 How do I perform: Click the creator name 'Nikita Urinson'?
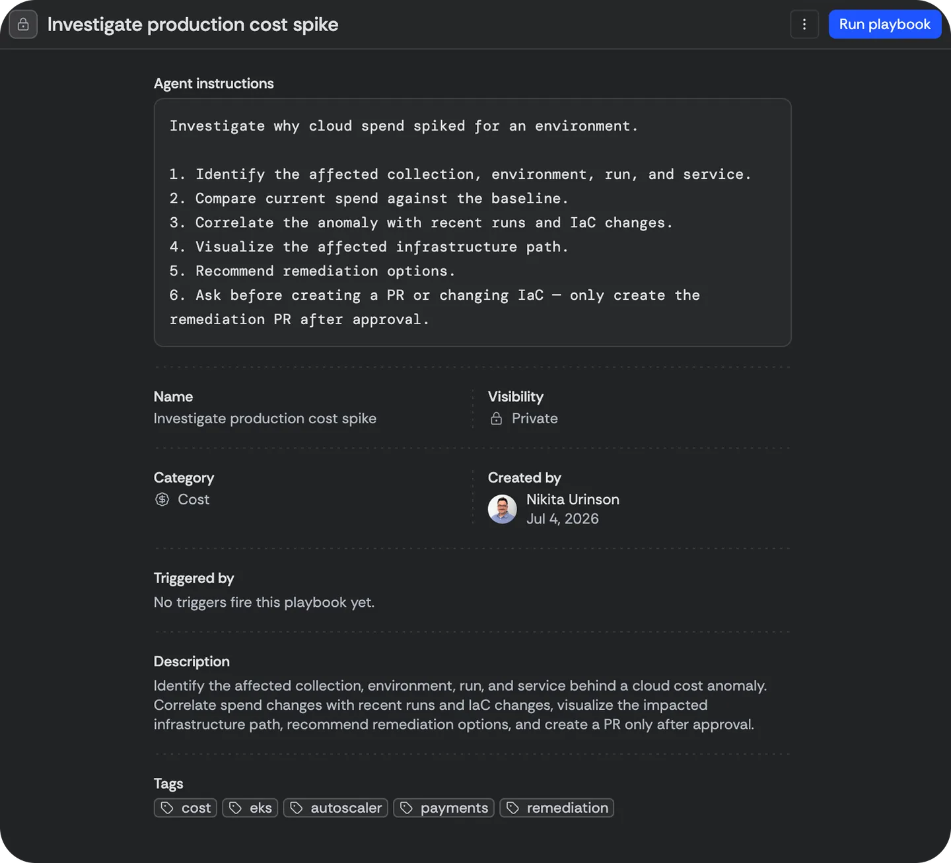point(573,499)
